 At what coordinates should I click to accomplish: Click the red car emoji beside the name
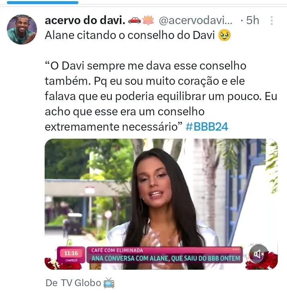coord(134,20)
